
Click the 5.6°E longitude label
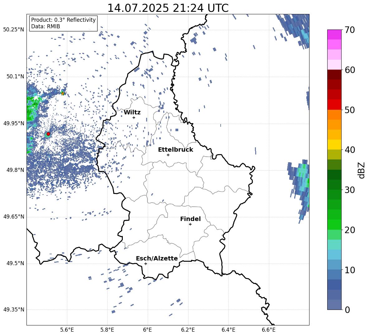[x=67, y=330]
